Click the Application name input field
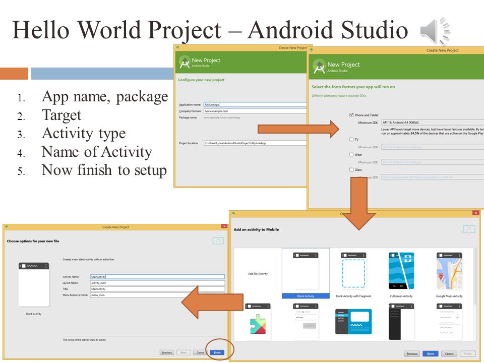This screenshot has height=363, width=484. [x=255, y=105]
